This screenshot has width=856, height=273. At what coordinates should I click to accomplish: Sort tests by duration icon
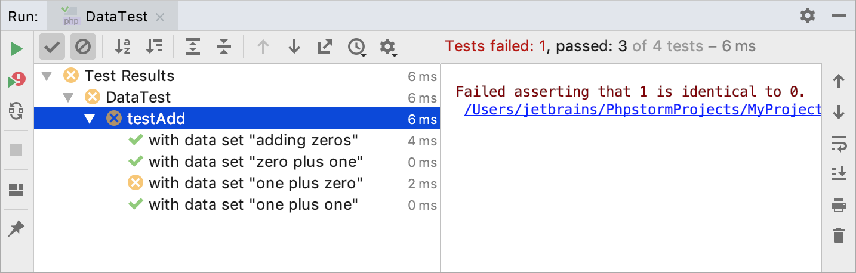click(153, 46)
